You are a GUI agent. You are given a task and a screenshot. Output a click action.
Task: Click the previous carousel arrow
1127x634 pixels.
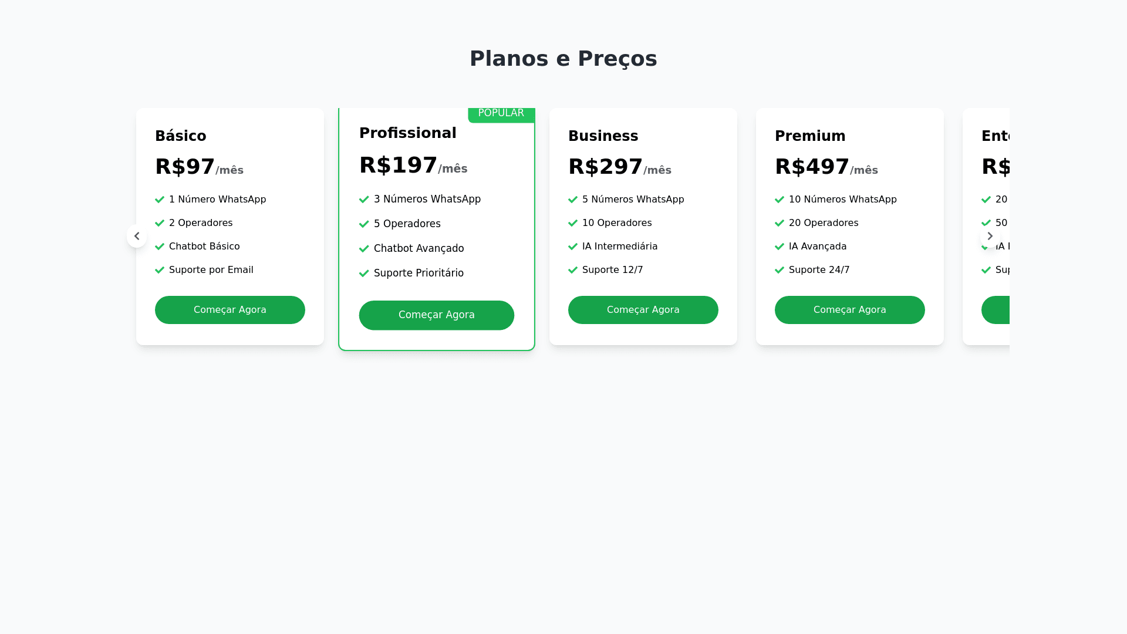click(x=137, y=236)
